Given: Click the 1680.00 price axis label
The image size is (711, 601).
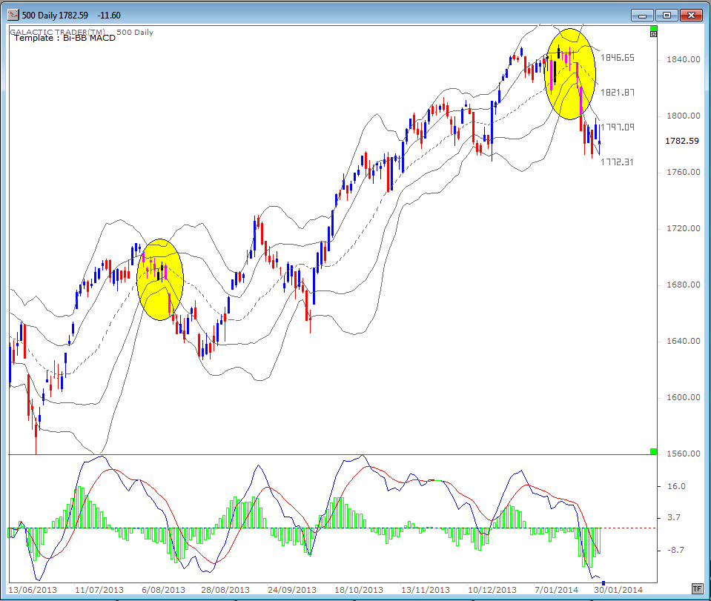Looking at the screenshot, I should (683, 285).
